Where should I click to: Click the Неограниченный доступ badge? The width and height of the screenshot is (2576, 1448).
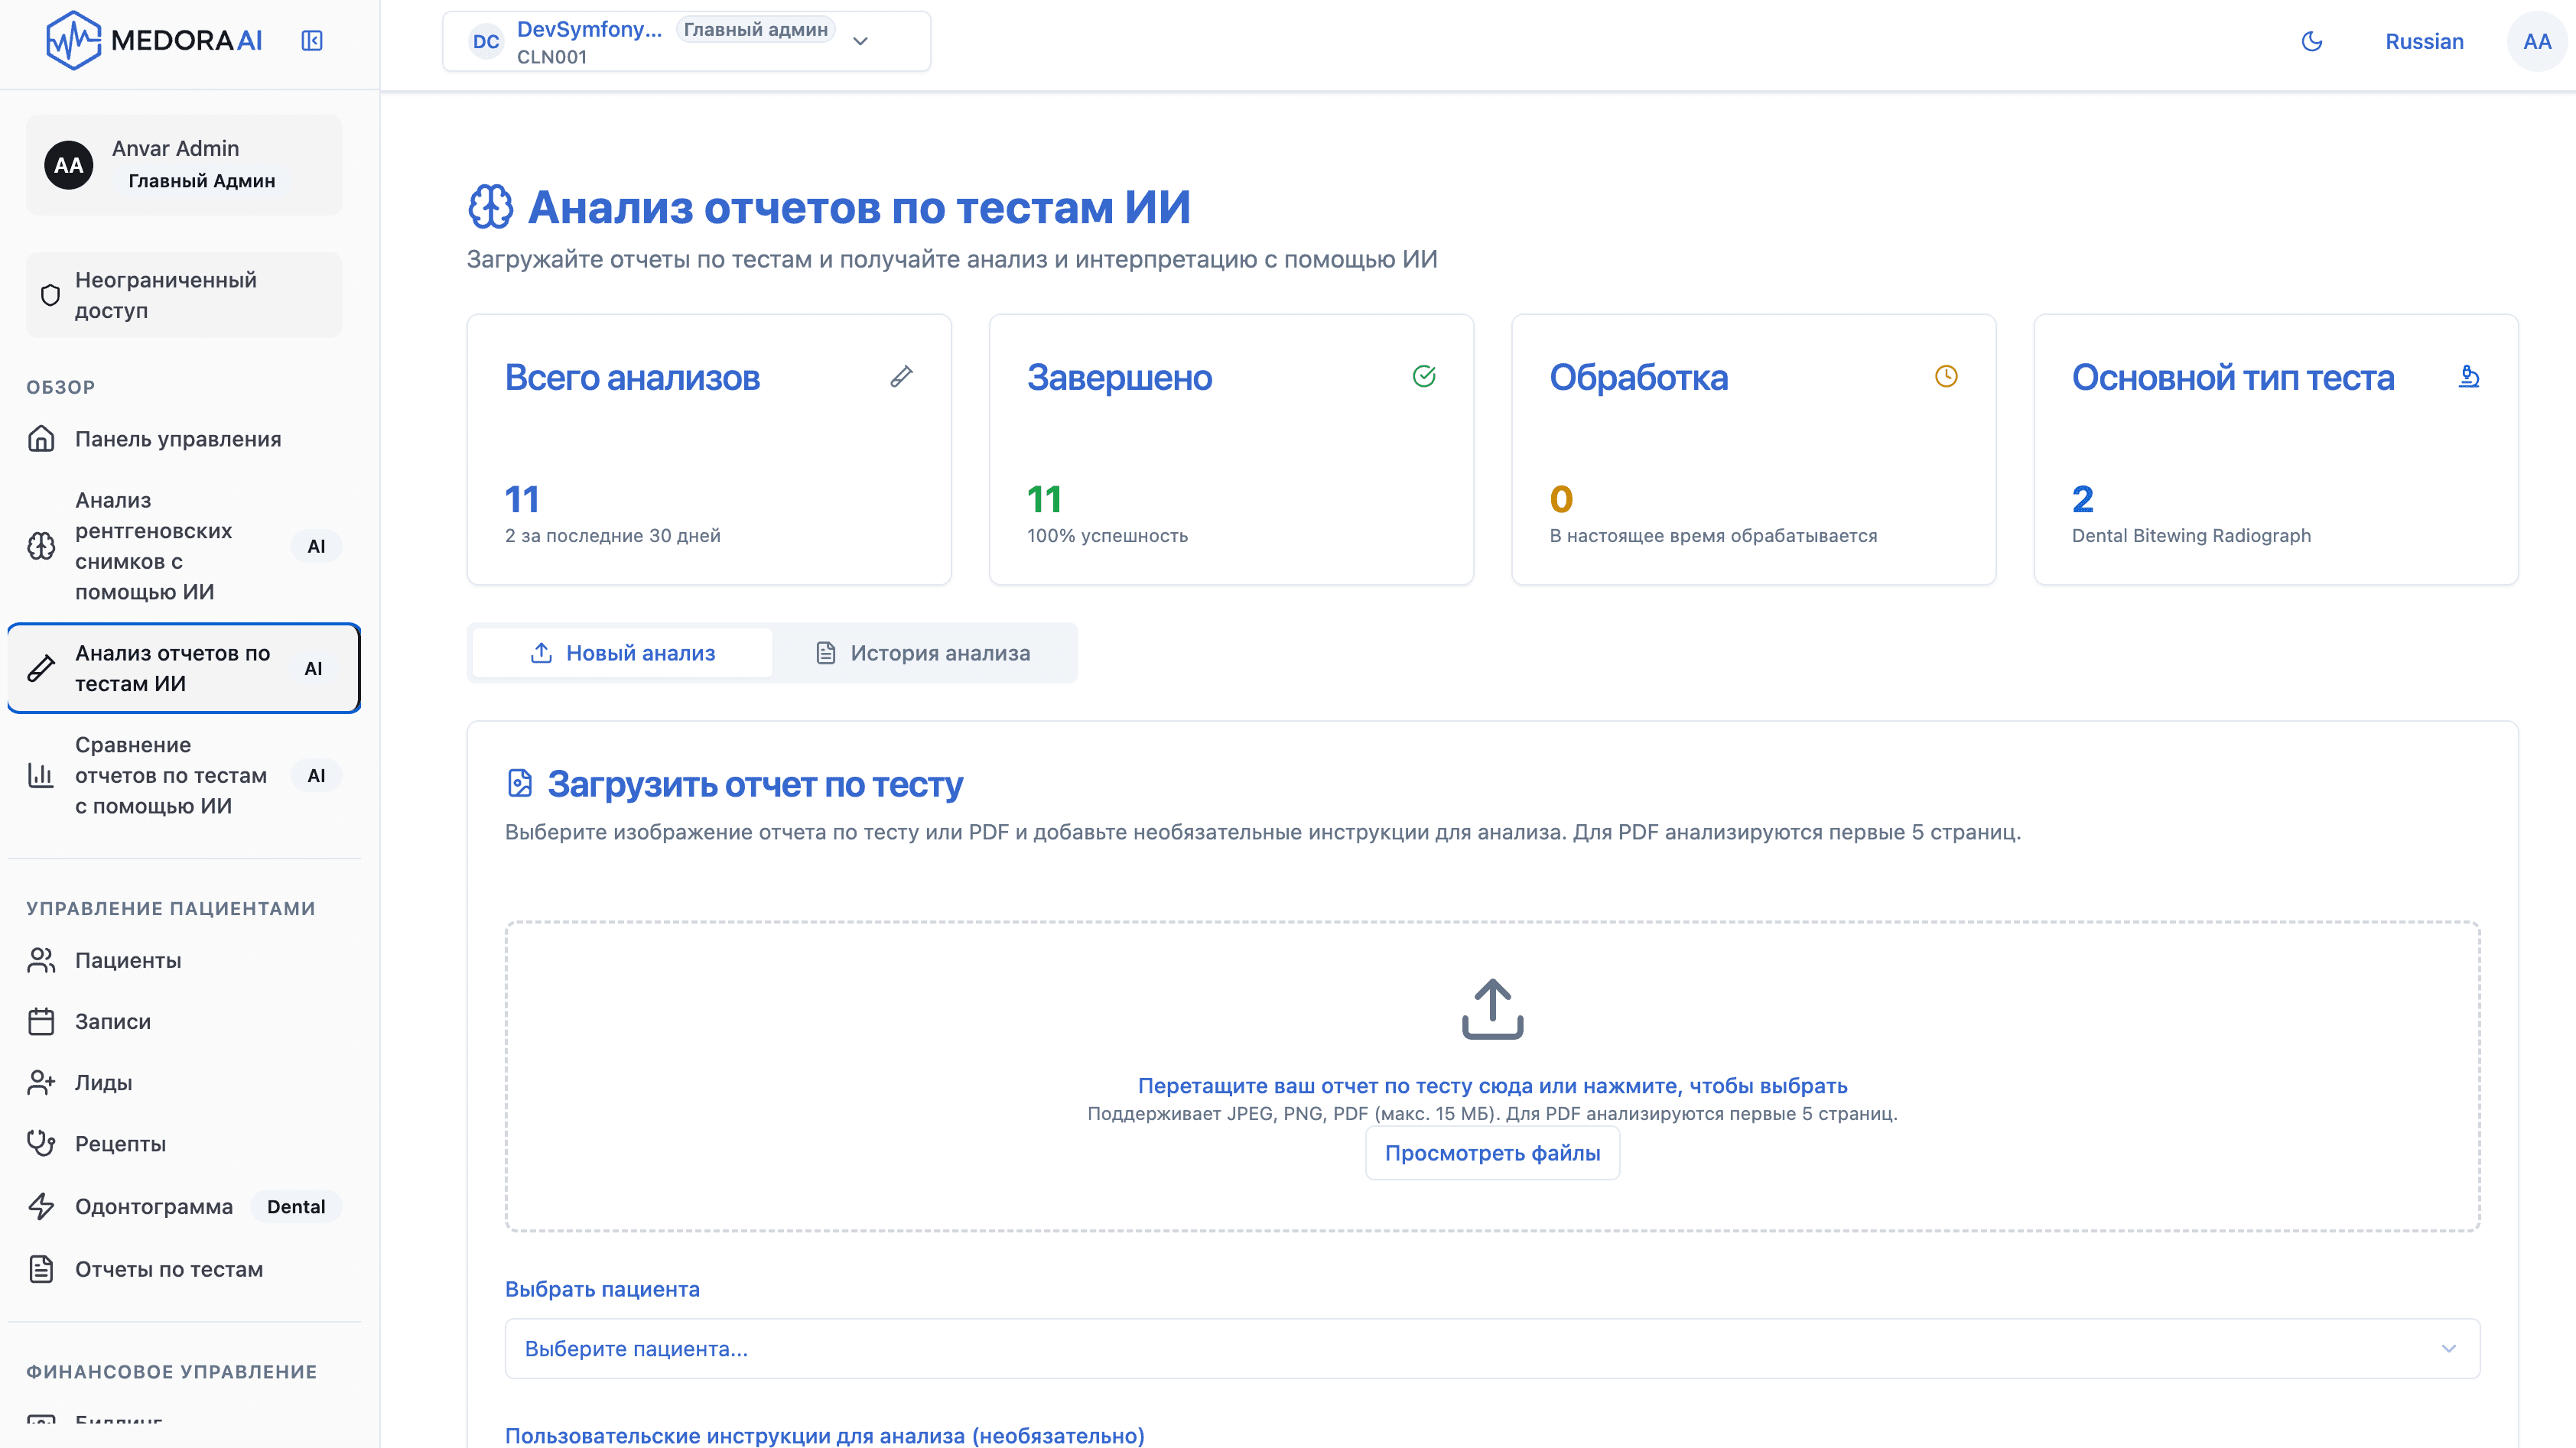(x=184, y=295)
